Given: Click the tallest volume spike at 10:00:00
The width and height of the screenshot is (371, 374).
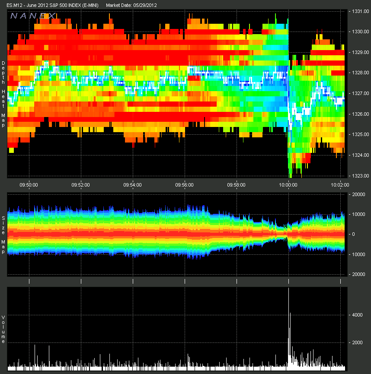Looking at the screenshot, I should 288,329.
